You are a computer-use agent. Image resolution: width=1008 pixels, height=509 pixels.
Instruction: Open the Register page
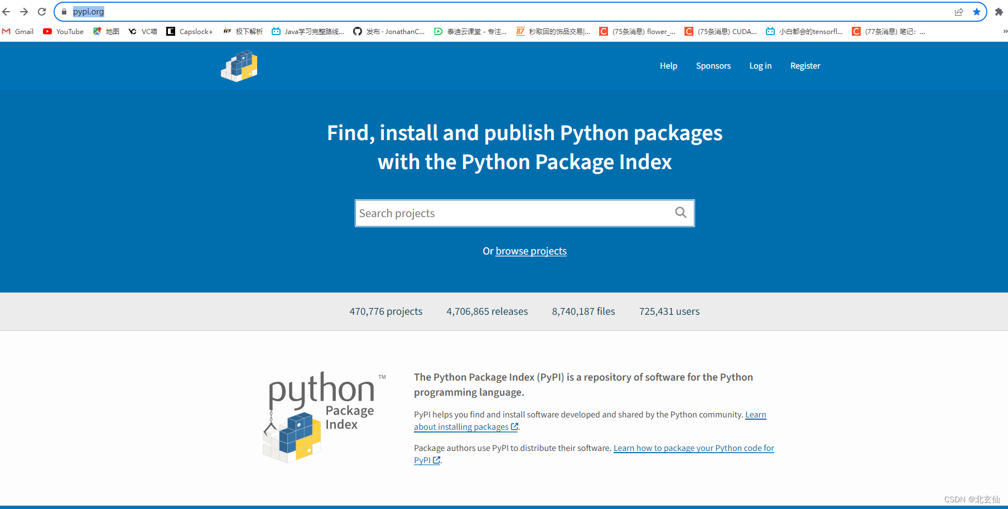coord(805,66)
